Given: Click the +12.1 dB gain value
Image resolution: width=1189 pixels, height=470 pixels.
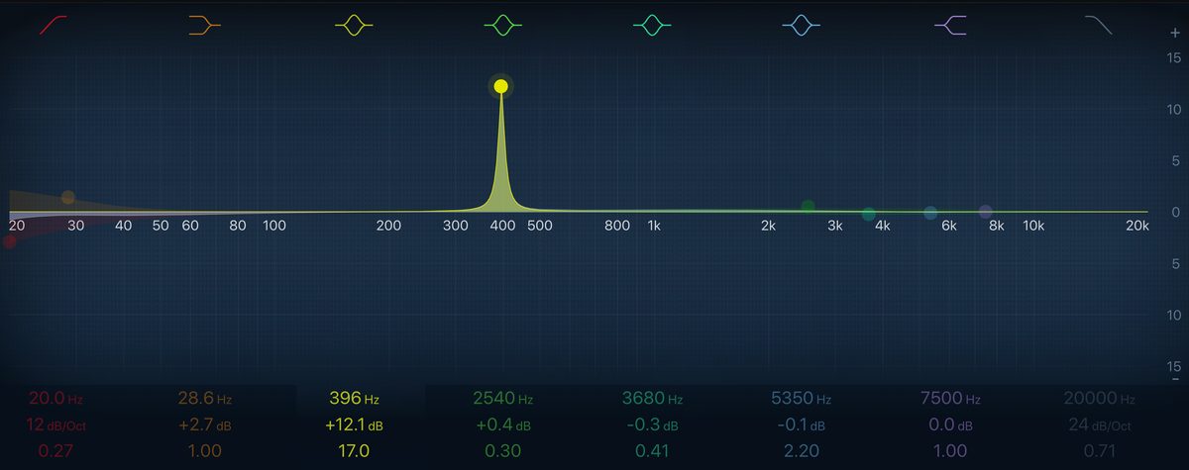Looking at the screenshot, I should coord(354,425).
